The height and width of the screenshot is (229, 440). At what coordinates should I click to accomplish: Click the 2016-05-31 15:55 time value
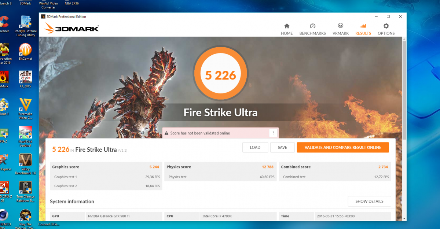pos(336,216)
